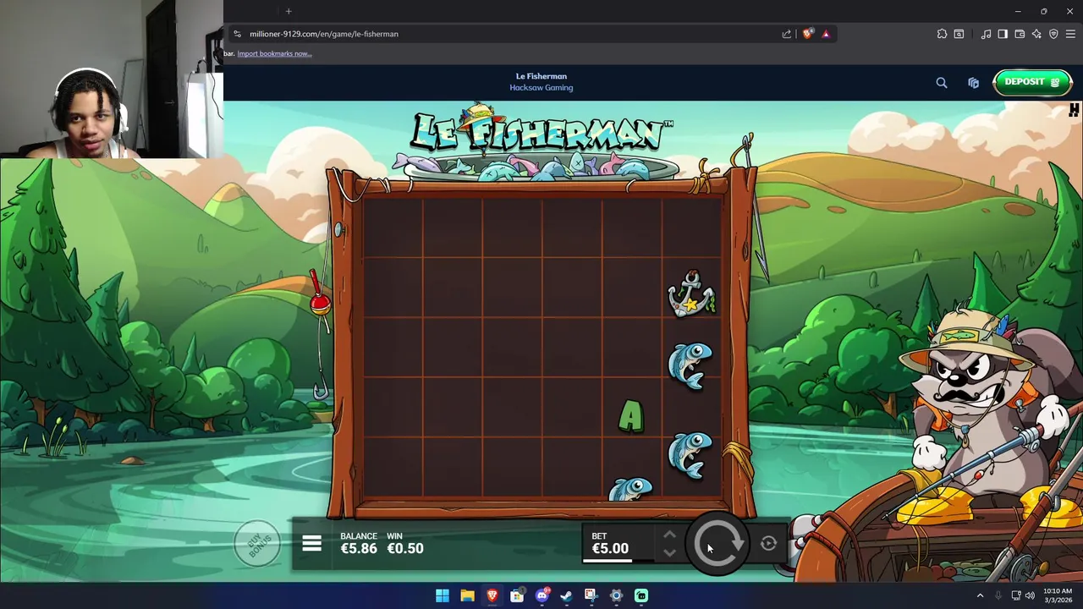This screenshot has width=1083, height=609.
Task: Click the Hacksaw Gaming provider text
Action: [541, 88]
